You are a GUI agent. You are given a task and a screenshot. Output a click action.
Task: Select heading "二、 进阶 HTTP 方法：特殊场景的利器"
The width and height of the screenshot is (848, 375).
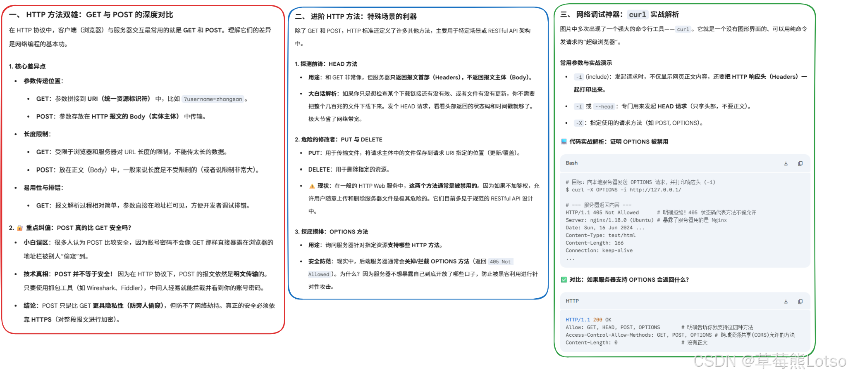[x=356, y=17]
